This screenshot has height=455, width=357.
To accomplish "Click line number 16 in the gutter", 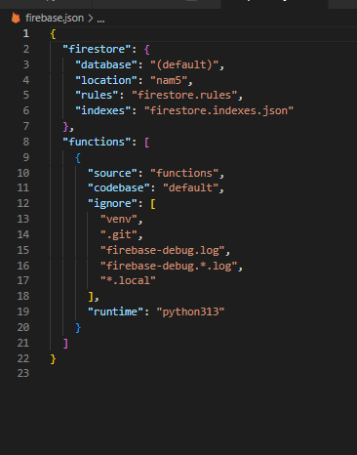I will click(23, 266).
